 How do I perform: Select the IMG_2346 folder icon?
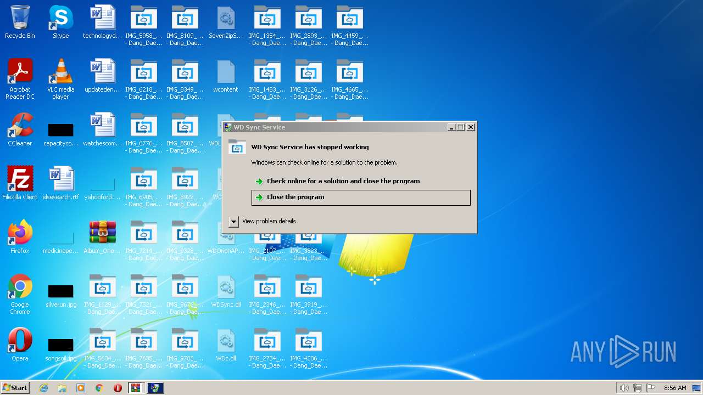(267, 295)
